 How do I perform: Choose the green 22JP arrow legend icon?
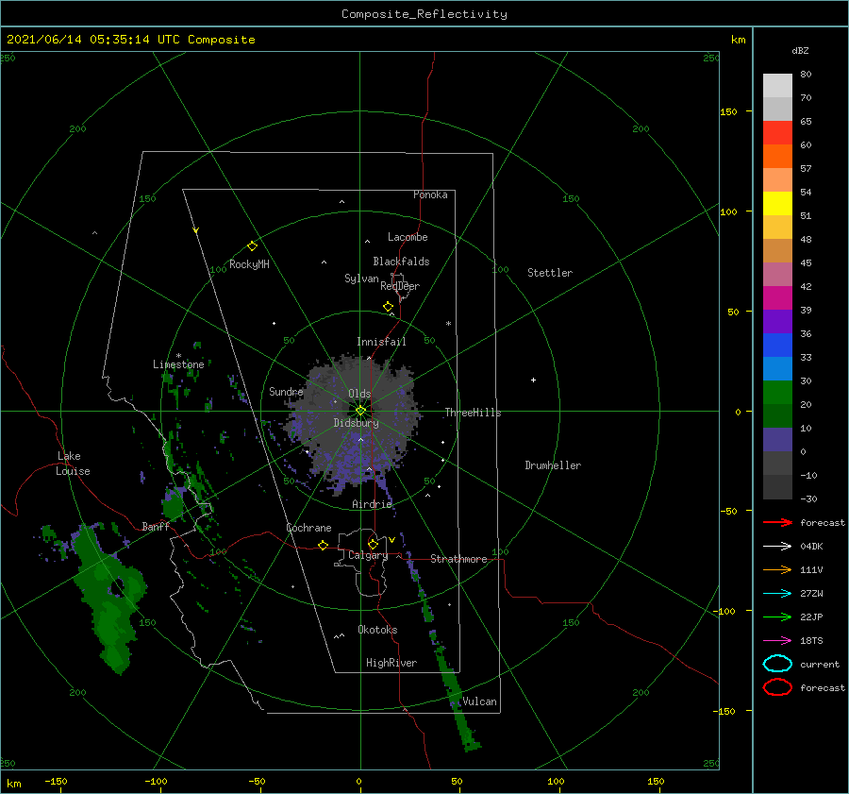click(x=777, y=617)
